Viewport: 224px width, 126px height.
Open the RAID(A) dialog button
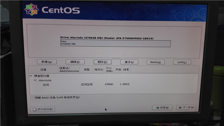tap(155, 62)
